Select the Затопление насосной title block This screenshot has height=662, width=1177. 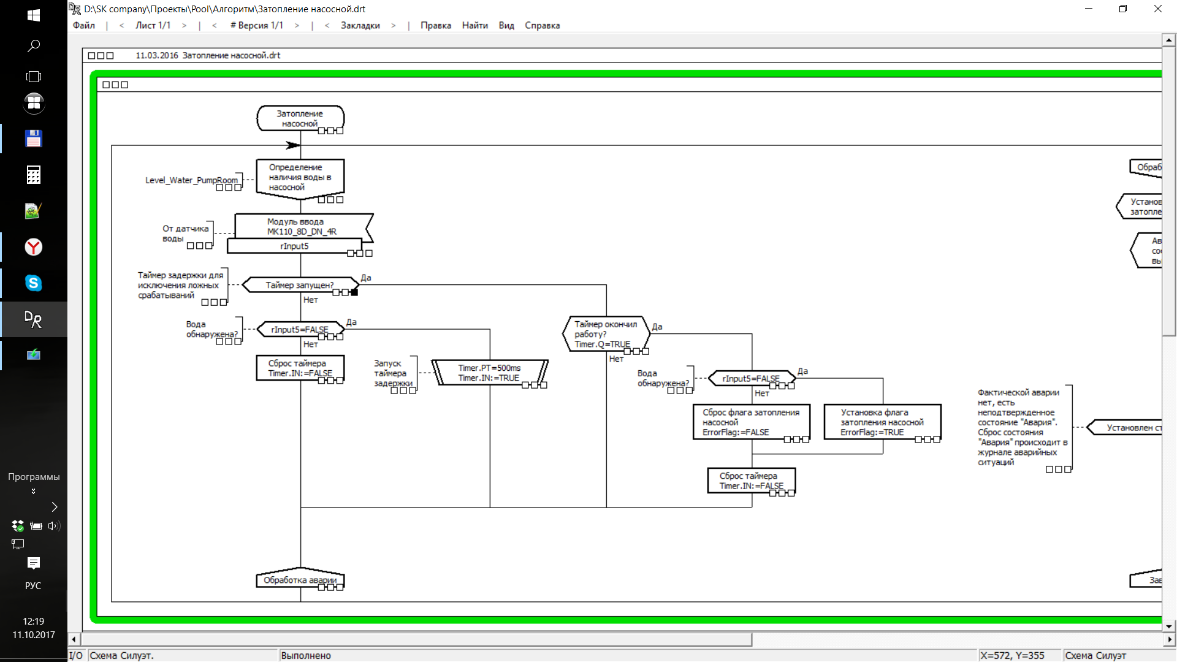[x=300, y=118]
